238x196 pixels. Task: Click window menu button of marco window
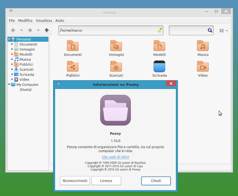tap(11, 11)
